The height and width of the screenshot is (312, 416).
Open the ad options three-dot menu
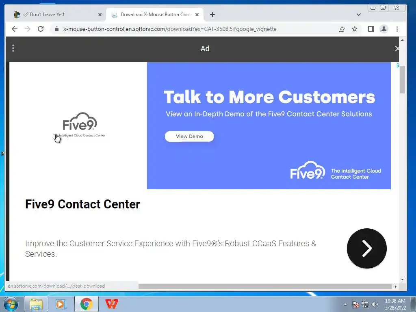click(x=13, y=48)
